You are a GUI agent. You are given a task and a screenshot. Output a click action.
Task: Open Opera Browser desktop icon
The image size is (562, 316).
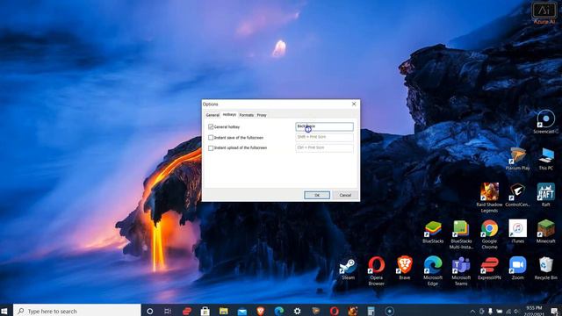point(377,271)
